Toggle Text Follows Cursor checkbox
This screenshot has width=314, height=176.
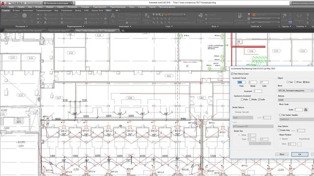(x=233, y=74)
